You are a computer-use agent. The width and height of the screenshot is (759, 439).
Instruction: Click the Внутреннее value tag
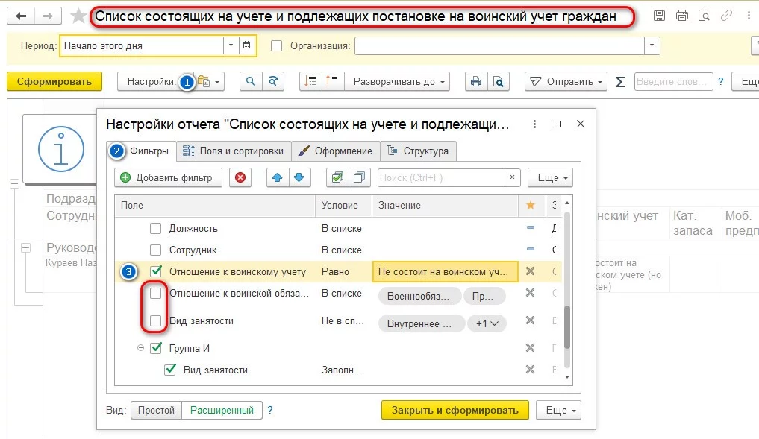[x=421, y=323]
